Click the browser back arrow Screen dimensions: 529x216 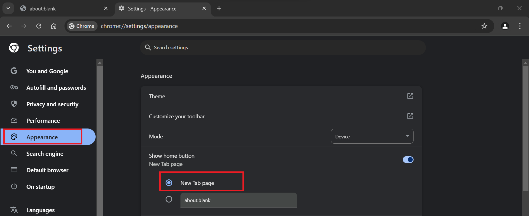(x=9, y=26)
